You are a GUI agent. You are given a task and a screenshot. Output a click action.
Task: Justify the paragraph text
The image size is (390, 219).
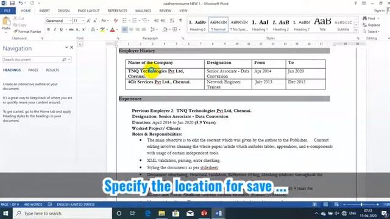pyautogui.click(x=144, y=30)
